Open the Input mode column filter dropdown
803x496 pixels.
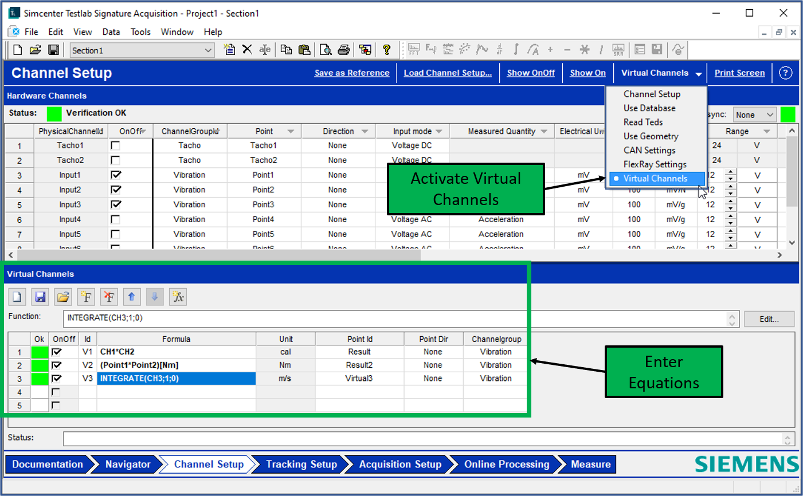pos(439,131)
